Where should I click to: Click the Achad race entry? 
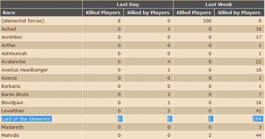[x=9, y=29]
